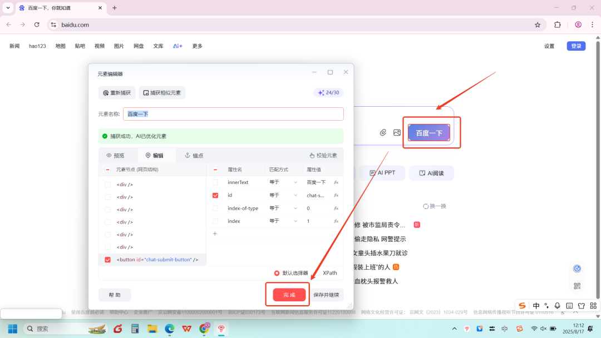Click the 捕获相似元素 button
Screen dimensions: 601x338
click(162, 93)
